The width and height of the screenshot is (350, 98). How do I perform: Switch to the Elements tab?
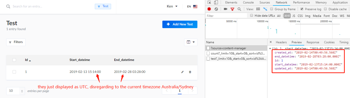pyautogui.click(x=231, y=2)
